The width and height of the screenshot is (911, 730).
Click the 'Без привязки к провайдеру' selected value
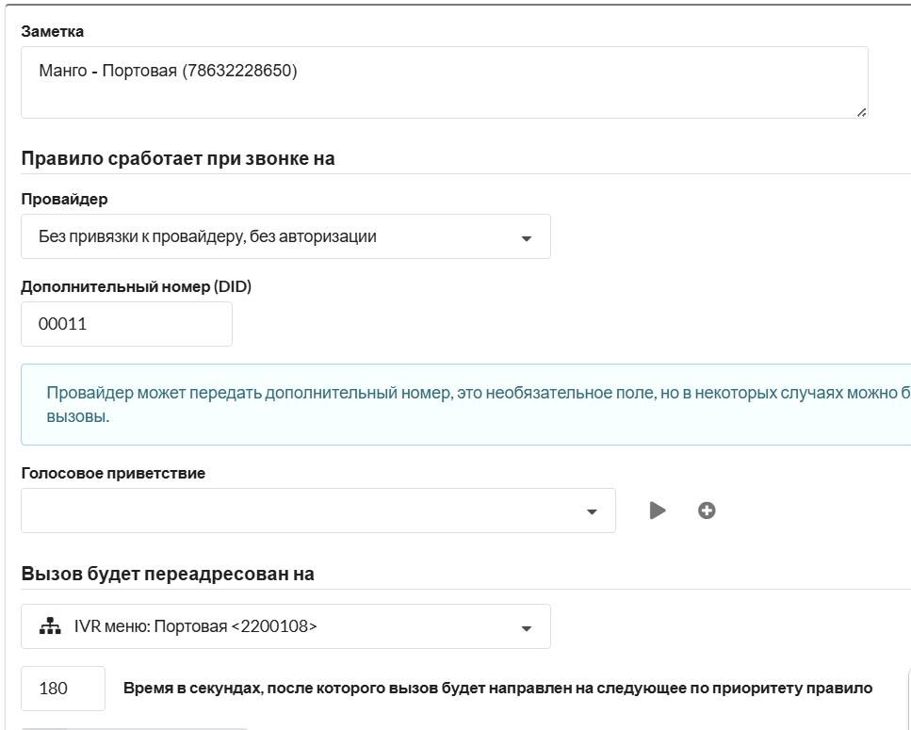click(207, 236)
